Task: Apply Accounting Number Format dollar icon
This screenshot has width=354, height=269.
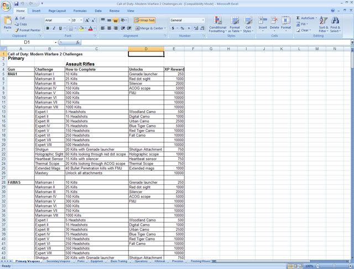Action: pos(173,28)
